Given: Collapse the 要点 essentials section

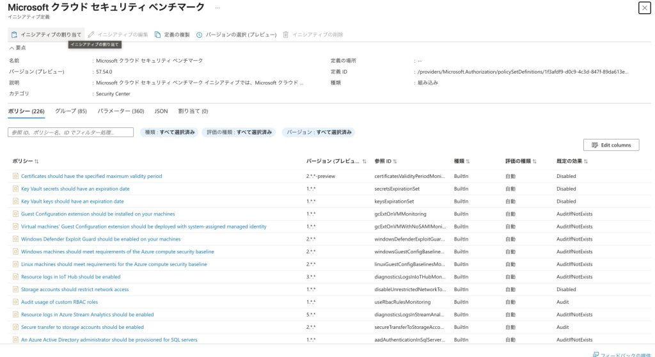Looking at the screenshot, I should pyautogui.click(x=12, y=48).
